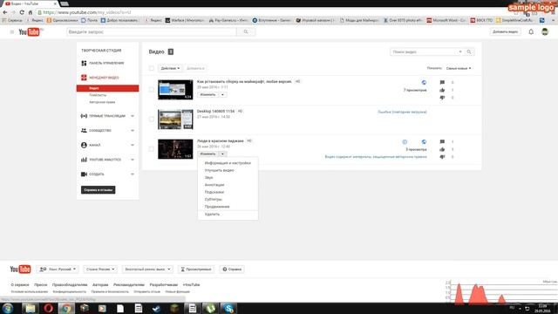Toggle arrow next to Изменить on third video

222,154
